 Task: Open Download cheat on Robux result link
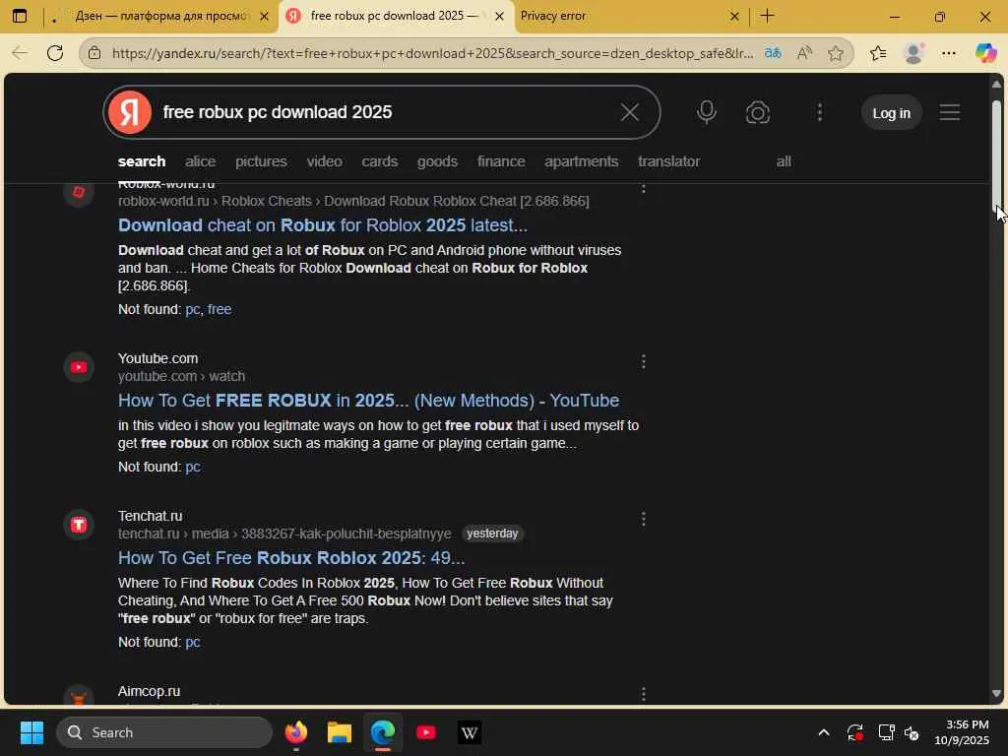[323, 225]
